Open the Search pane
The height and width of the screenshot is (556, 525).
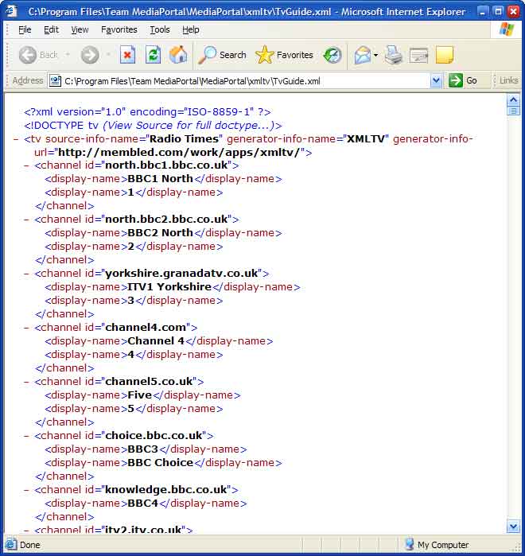[222, 55]
